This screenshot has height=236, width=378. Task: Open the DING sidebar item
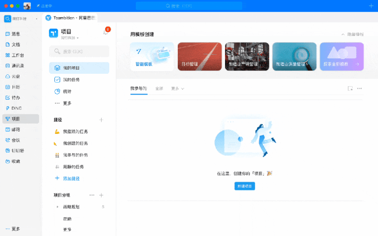[16, 108]
